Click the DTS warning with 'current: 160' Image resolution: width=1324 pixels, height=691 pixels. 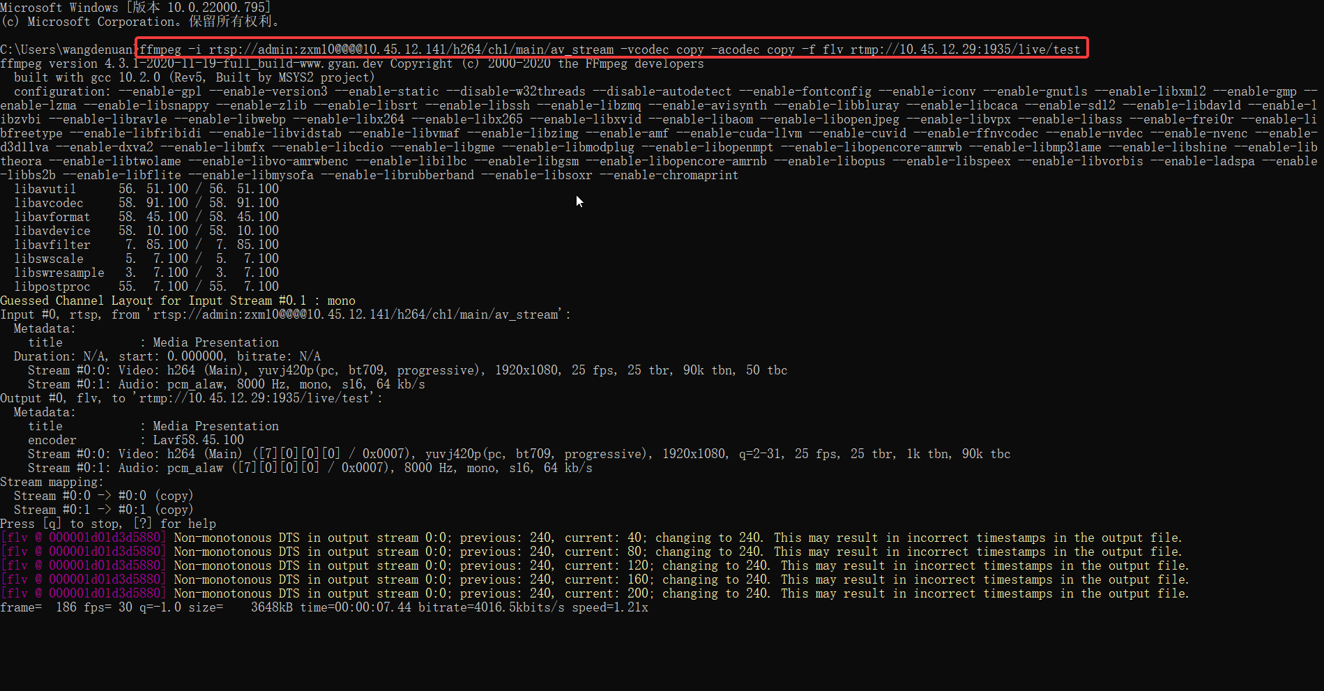point(595,579)
